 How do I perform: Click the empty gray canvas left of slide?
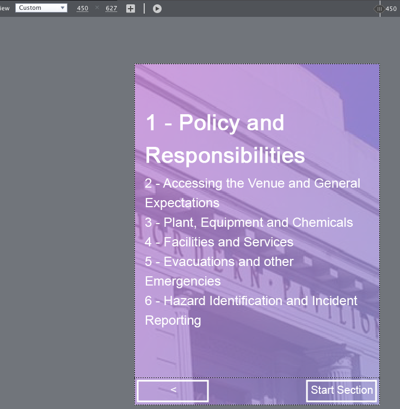pyautogui.click(x=65, y=218)
